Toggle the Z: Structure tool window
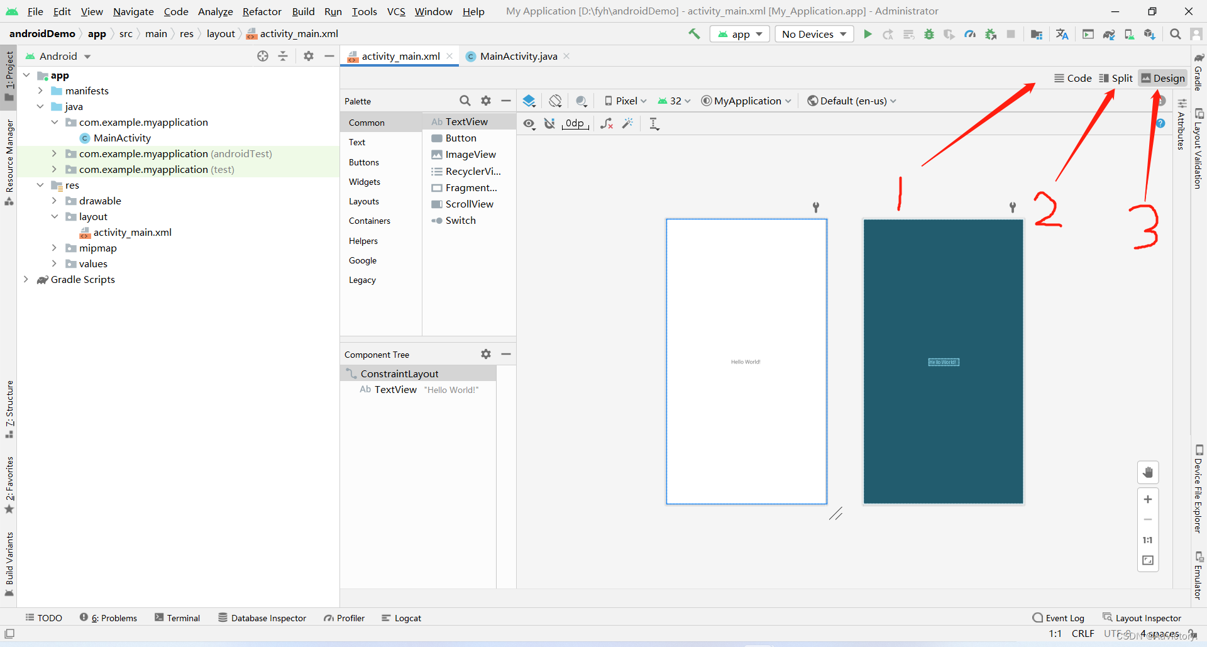Viewport: 1207px width, 647px height. click(x=9, y=409)
